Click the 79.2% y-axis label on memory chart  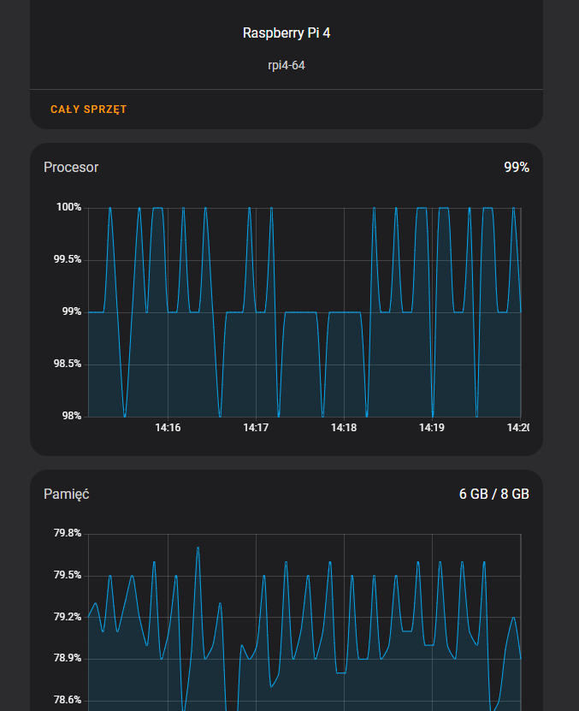67,617
